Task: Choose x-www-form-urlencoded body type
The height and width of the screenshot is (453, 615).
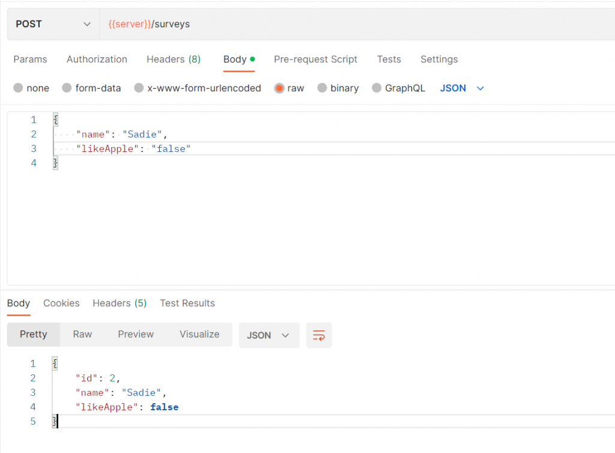Action: pyautogui.click(x=139, y=88)
